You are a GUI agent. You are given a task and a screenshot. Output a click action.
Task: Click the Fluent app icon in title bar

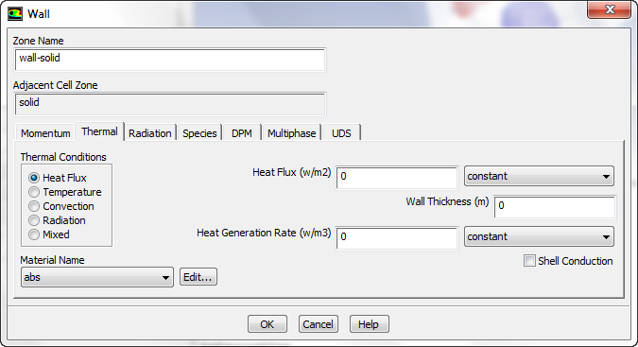(x=14, y=13)
